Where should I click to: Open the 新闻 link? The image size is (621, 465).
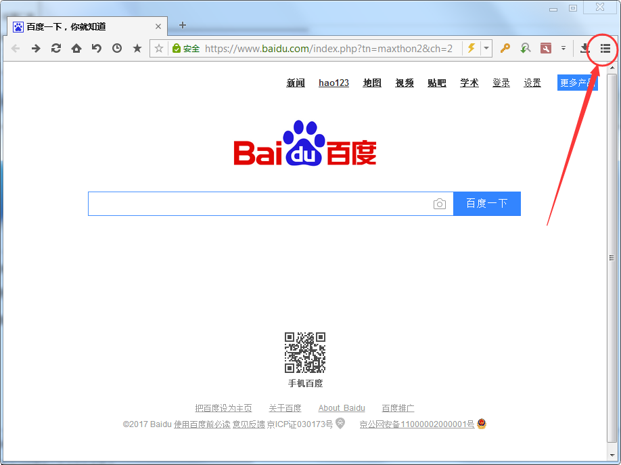click(x=296, y=83)
